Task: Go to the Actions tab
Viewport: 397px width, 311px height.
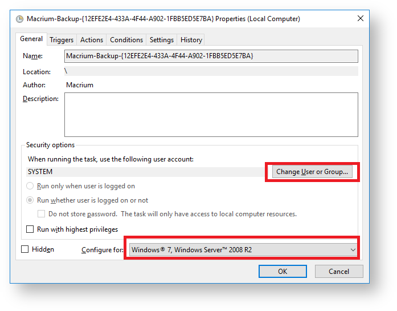Action: (92, 40)
